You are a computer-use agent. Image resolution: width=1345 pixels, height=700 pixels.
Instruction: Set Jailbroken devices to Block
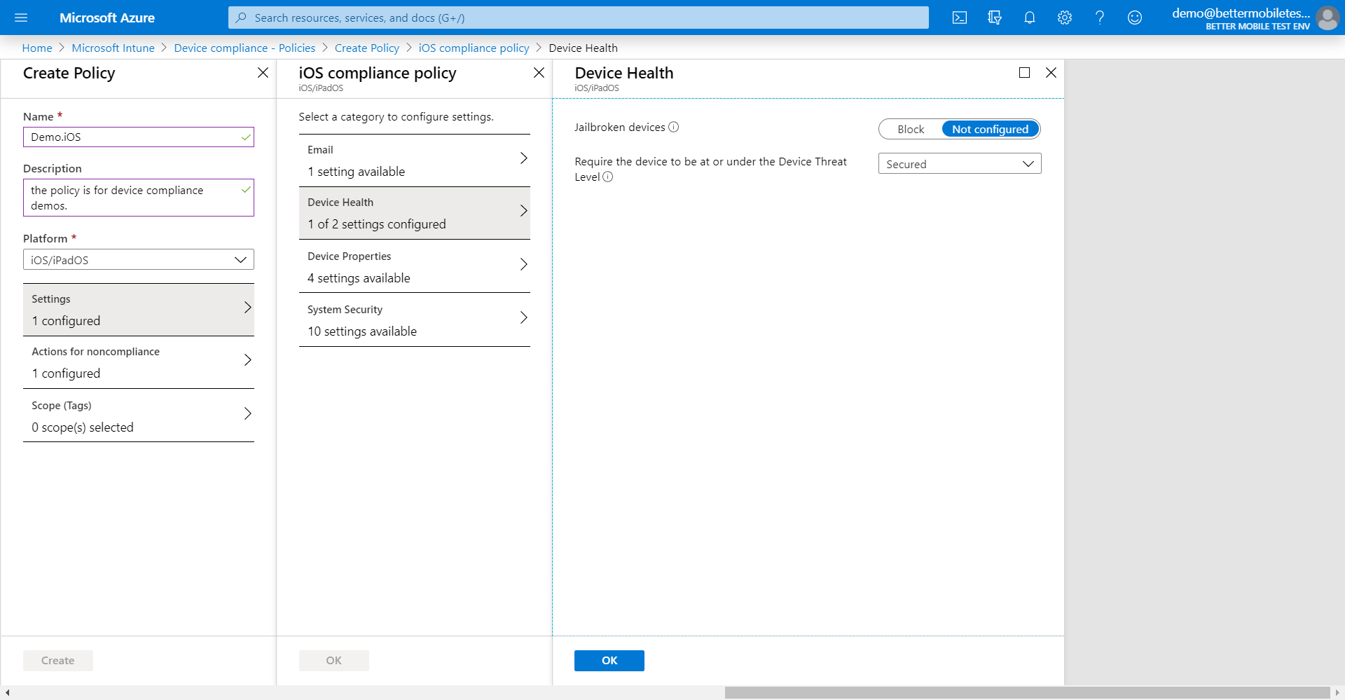pos(911,129)
